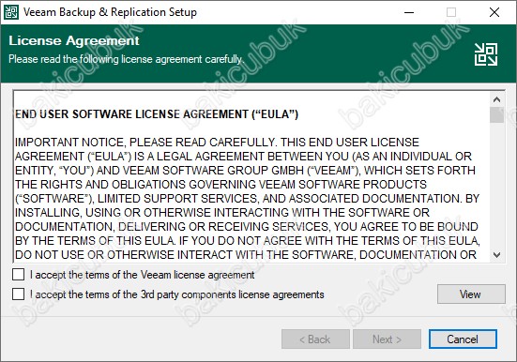Minimize the Veeam setup window
The height and width of the screenshot is (362, 517).
click(409, 12)
